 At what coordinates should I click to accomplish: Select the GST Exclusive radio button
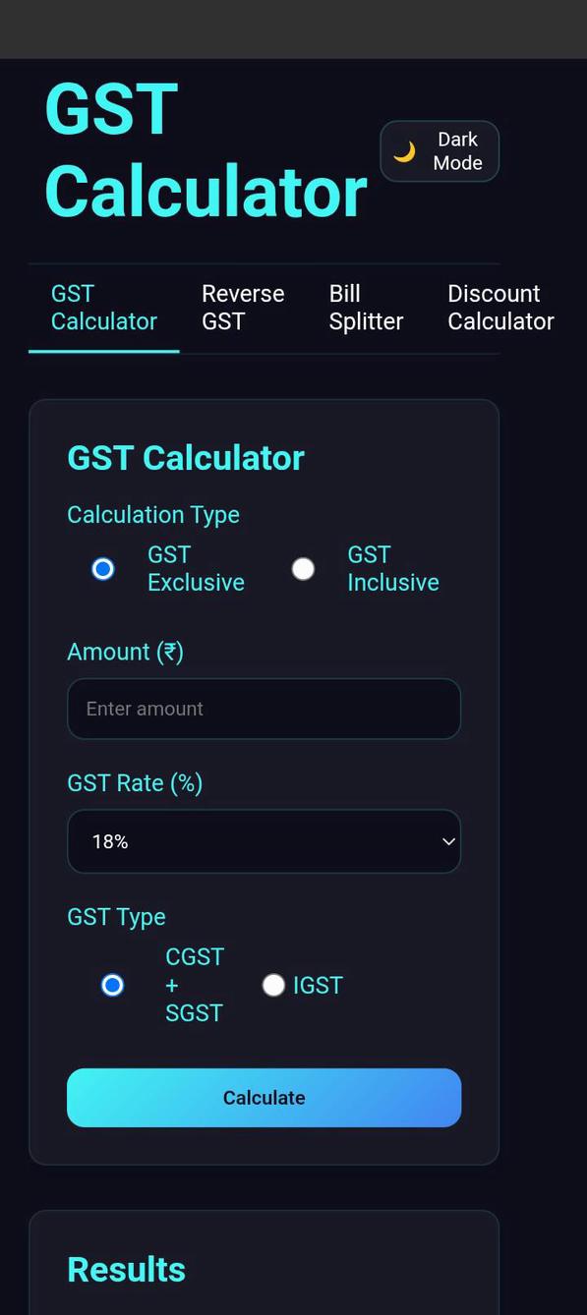(102, 568)
